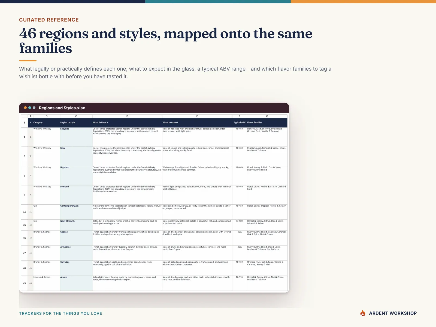Select row header 5
The image size is (436, 327).
(24, 156)
